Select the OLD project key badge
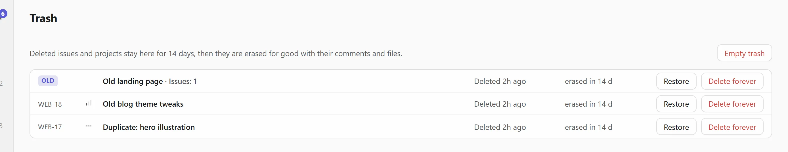The width and height of the screenshot is (788, 152). pyautogui.click(x=48, y=81)
